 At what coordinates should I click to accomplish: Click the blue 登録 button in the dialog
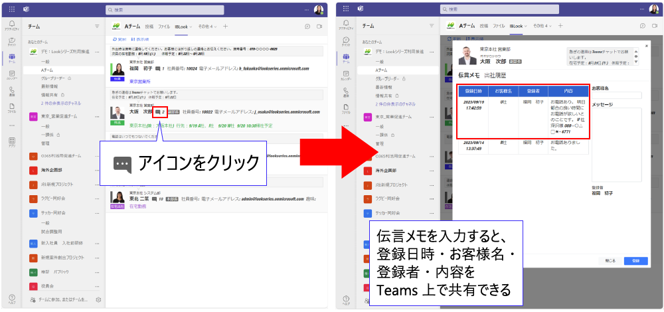click(x=635, y=261)
